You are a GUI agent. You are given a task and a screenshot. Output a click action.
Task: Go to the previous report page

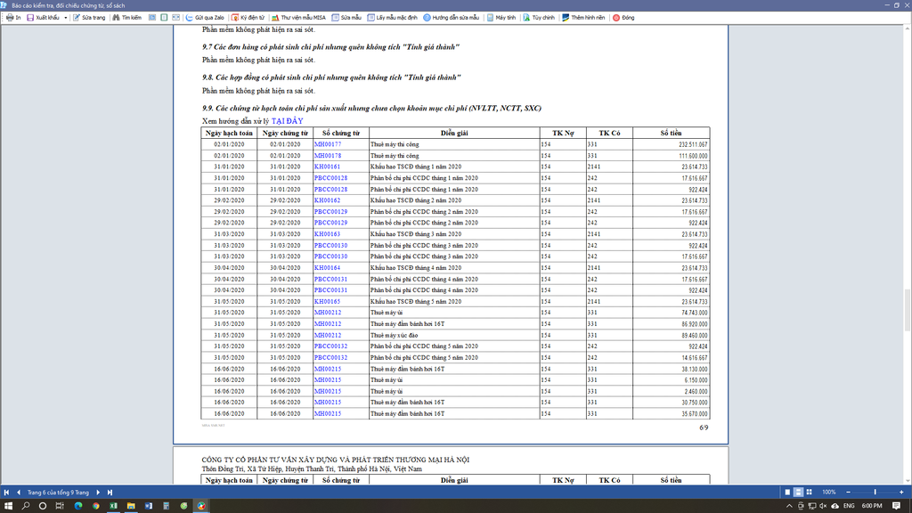click(19, 492)
